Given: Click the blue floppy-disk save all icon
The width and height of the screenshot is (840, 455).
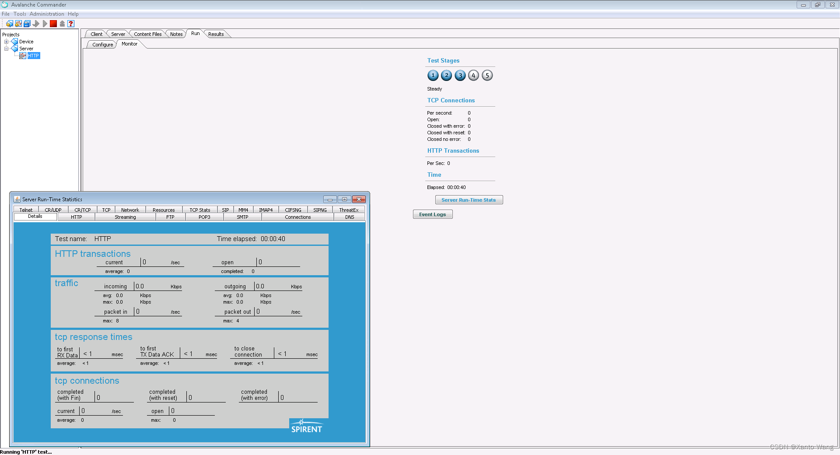Looking at the screenshot, I should coord(27,24).
